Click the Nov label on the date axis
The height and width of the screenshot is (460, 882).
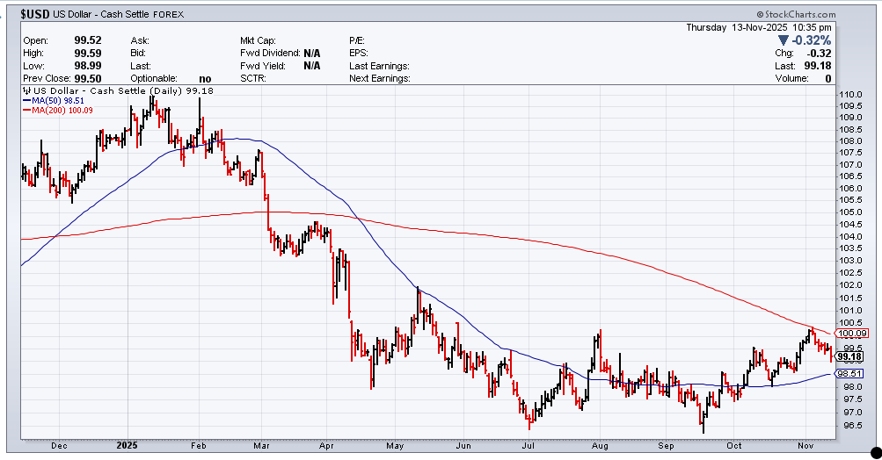(804, 446)
